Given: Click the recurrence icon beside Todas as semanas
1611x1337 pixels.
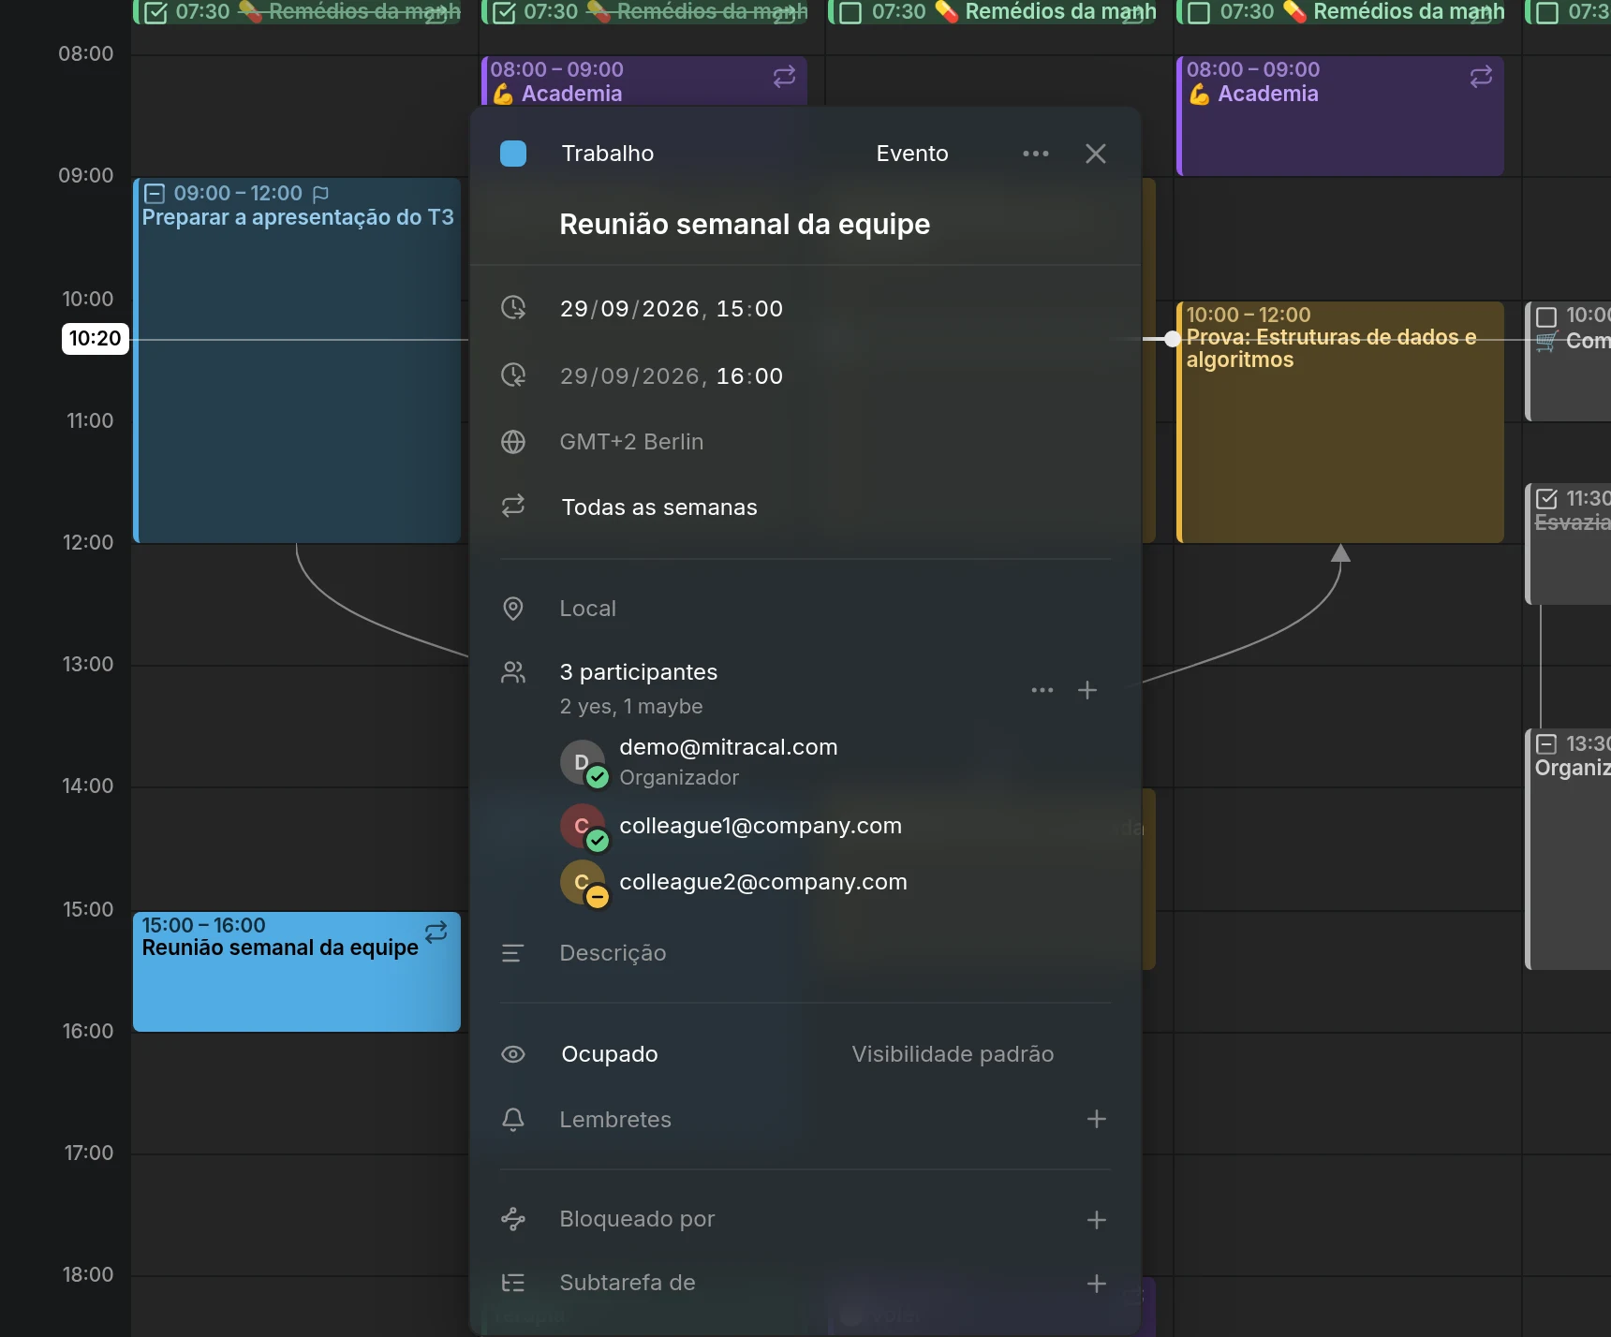Looking at the screenshot, I should [x=513, y=506].
